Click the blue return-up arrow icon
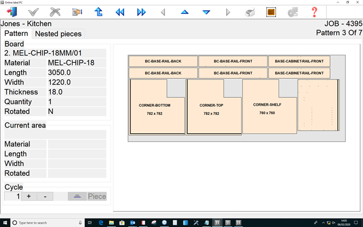The height and width of the screenshot is (227, 363). tap(98, 12)
